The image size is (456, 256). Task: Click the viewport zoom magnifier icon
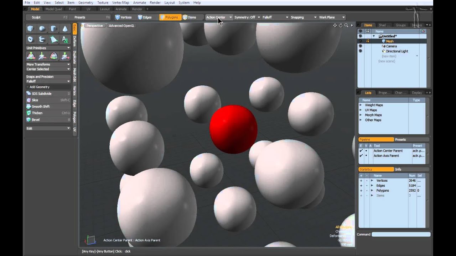346,25
